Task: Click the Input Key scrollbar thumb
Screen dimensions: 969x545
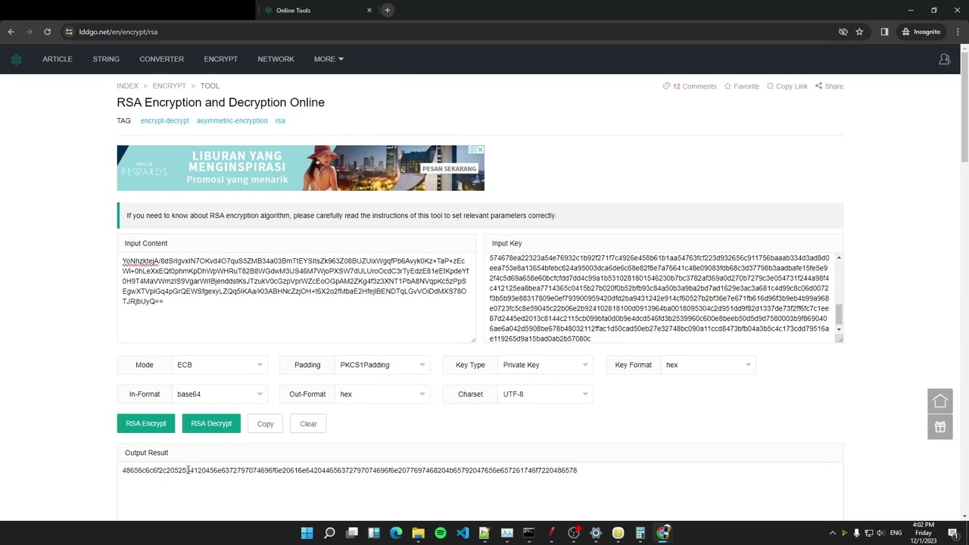Action: (x=839, y=314)
